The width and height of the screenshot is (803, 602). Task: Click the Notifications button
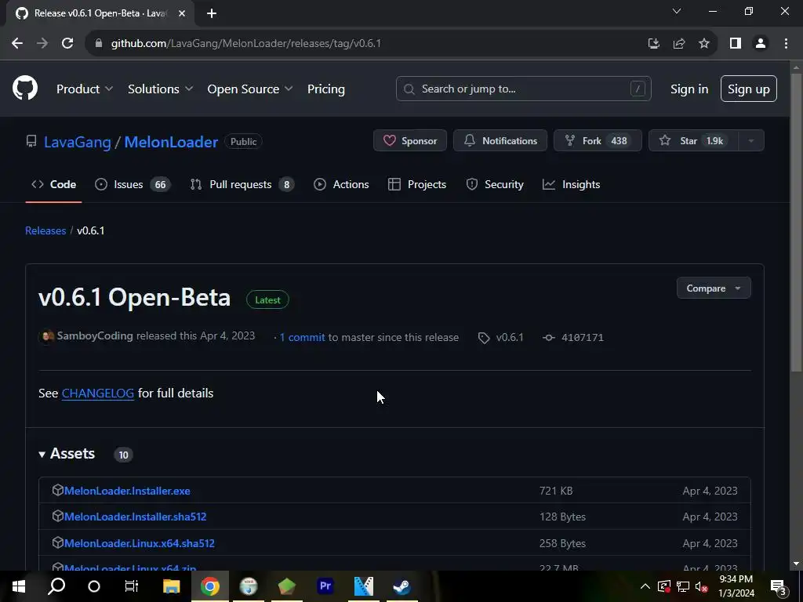[x=500, y=141]
